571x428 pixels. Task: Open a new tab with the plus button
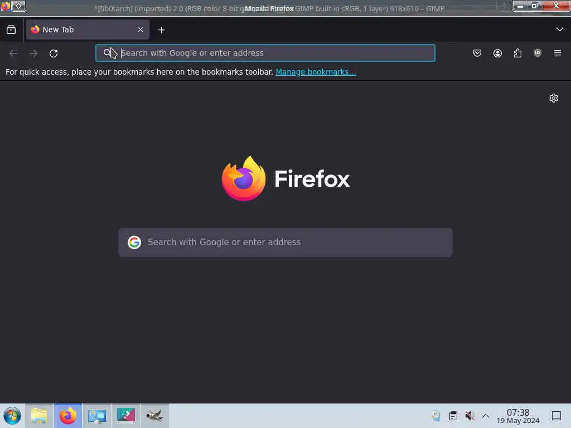[x=161, y=30]
